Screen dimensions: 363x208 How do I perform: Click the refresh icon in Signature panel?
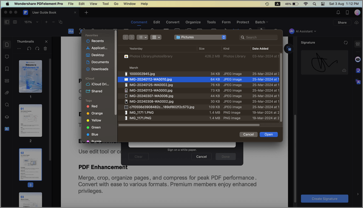[x=346, y=42]
